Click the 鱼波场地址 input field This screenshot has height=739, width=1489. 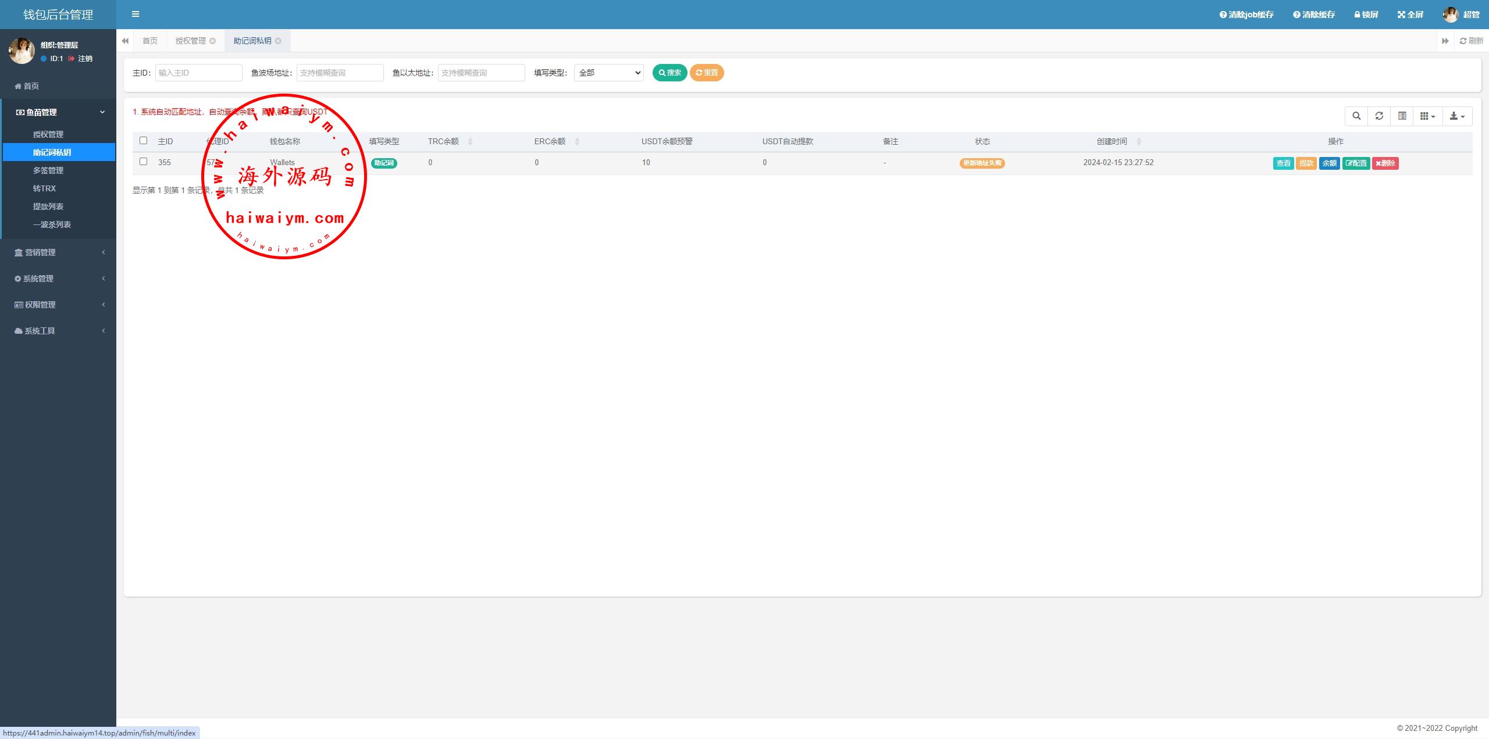340,73
